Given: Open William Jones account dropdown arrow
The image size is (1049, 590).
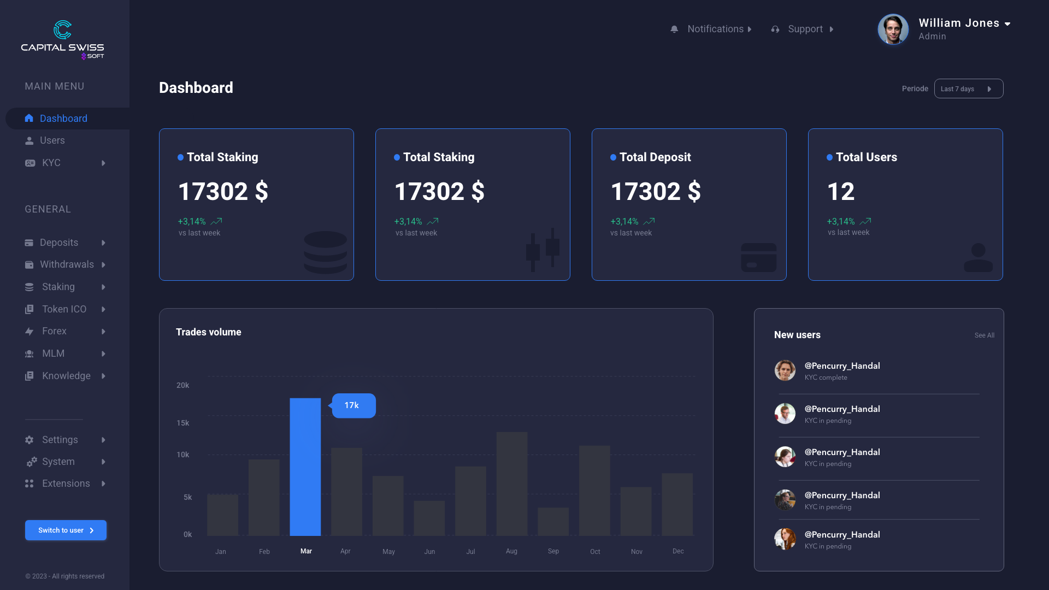Looking at the screenshot, I should [x=1007, y=24].
